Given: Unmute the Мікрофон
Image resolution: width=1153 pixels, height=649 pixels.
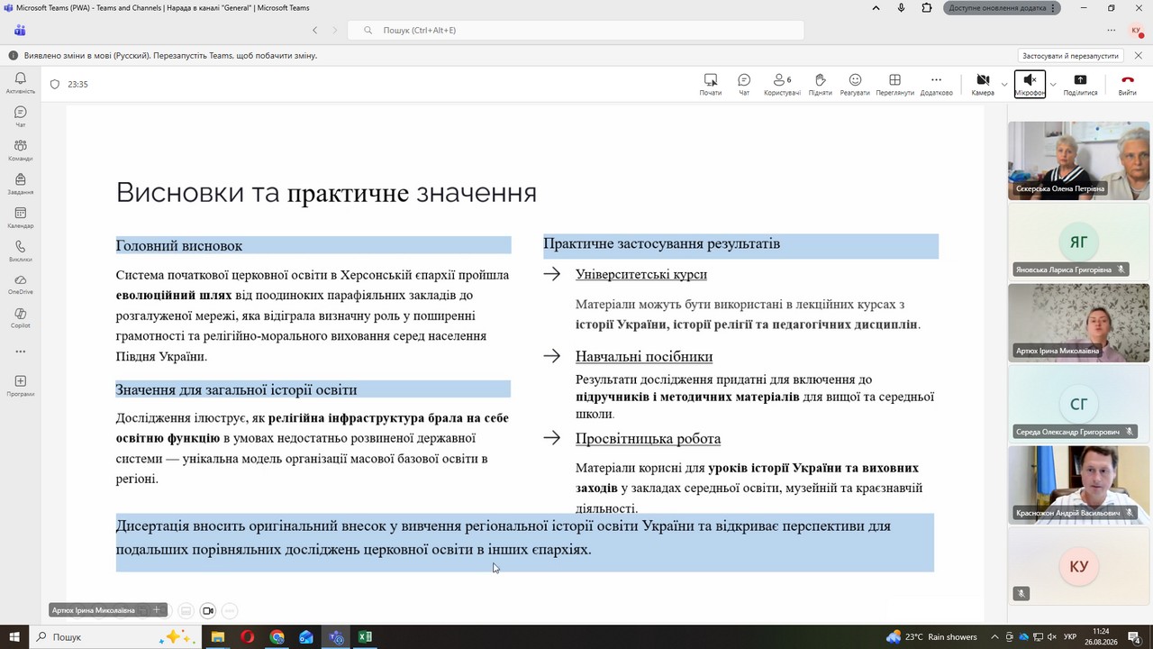Looking at the screenshot, I should [x=1030, y=85].
